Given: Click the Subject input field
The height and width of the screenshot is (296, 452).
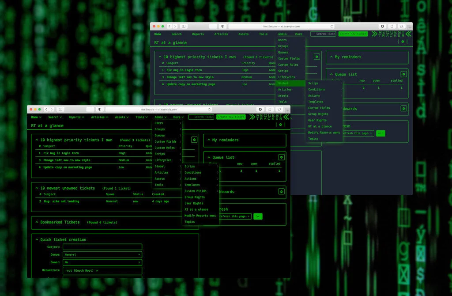Looking at the screenshot, I should point(102,247).
